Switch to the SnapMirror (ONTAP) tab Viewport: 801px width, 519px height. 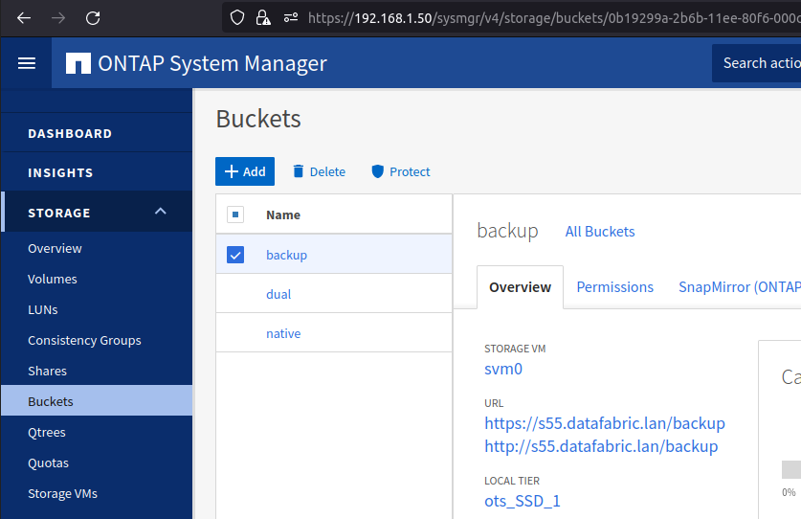pyautogui.click(x=739, y=287)
